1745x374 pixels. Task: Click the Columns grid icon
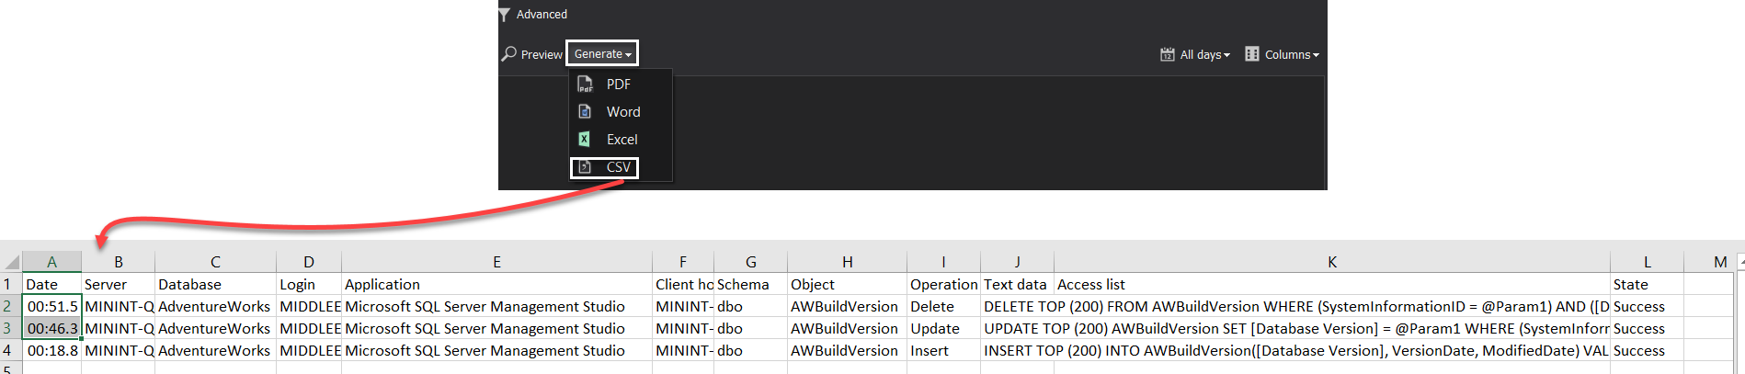tap(1251, 54)
